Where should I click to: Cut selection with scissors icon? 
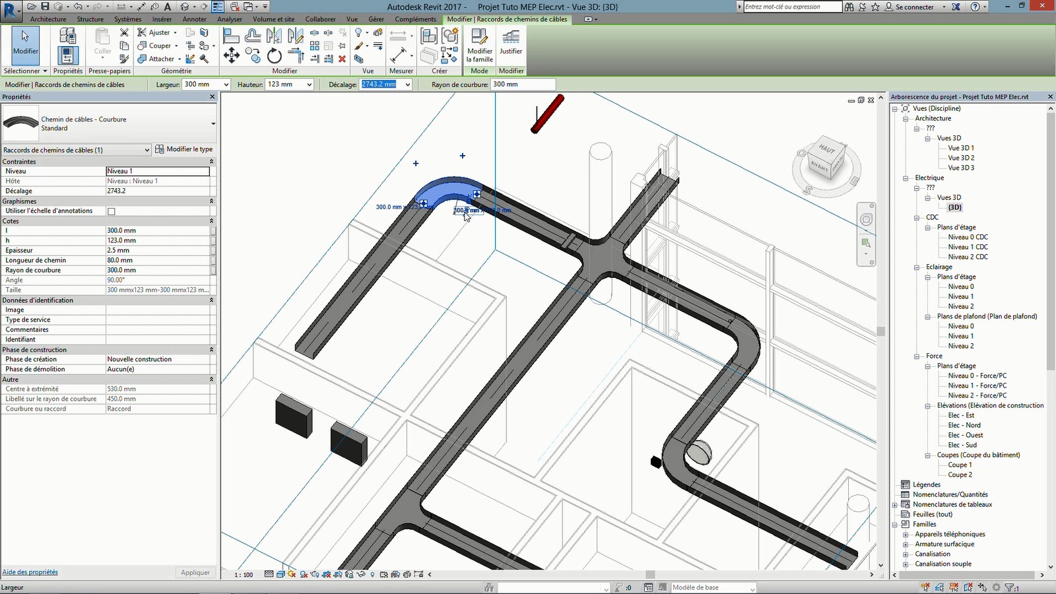pos(124,32)
